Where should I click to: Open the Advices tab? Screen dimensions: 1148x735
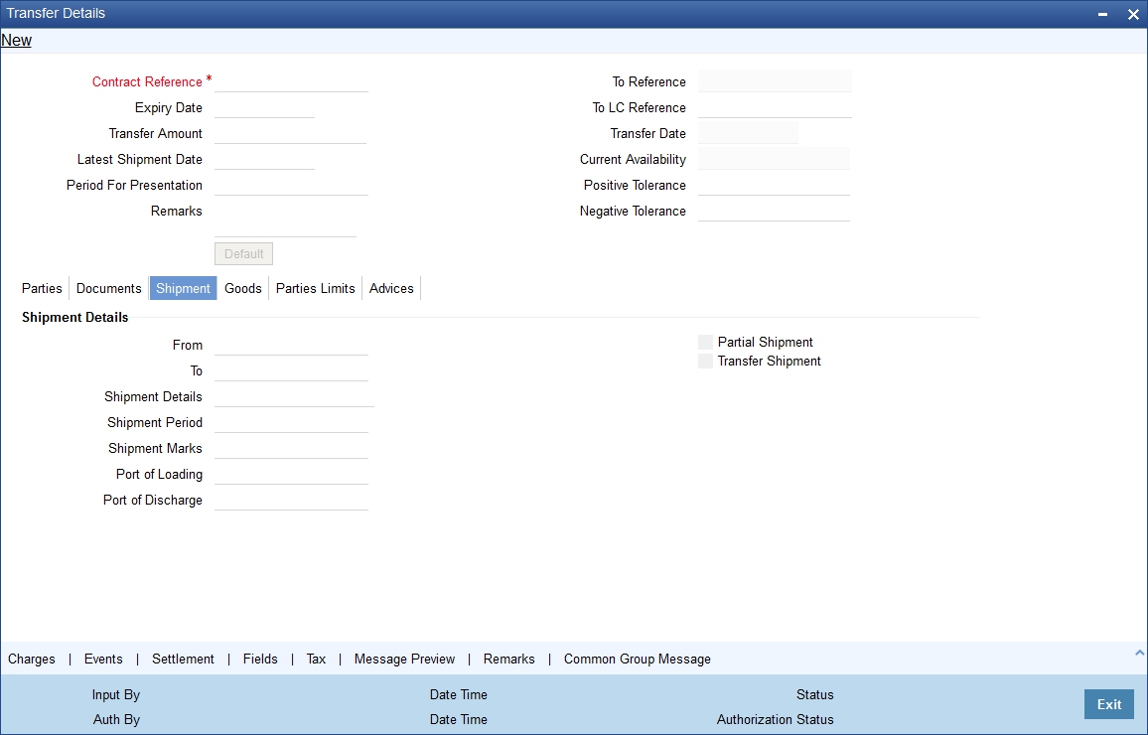tap(391, 288)
